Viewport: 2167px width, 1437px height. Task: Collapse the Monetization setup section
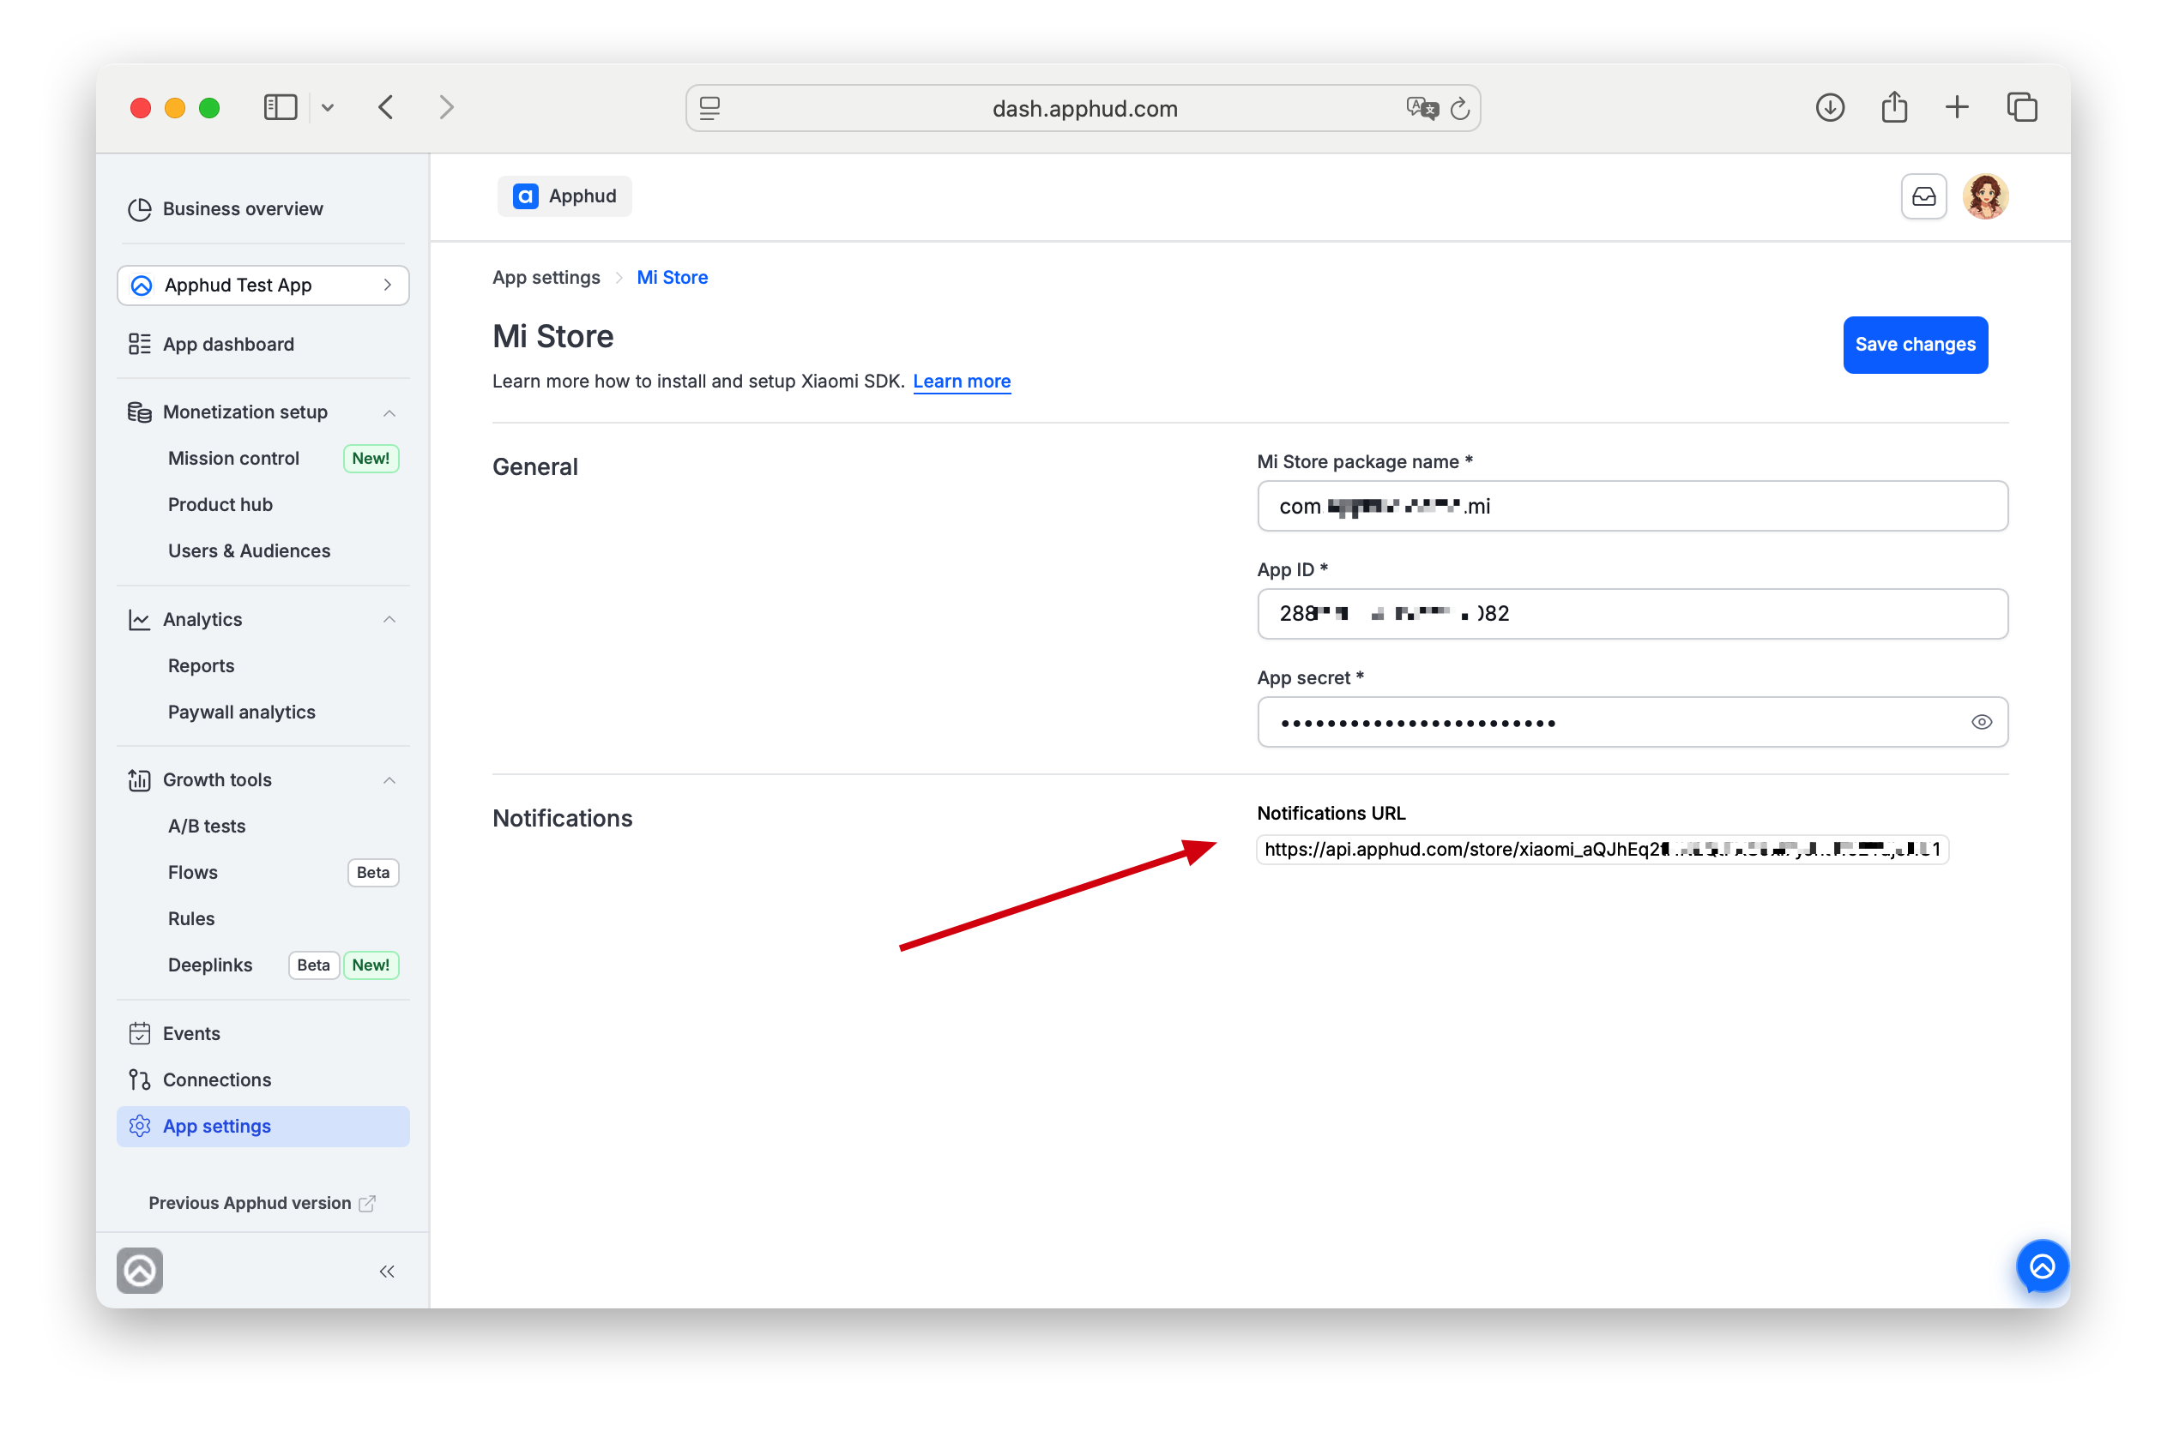click(389, 412)
